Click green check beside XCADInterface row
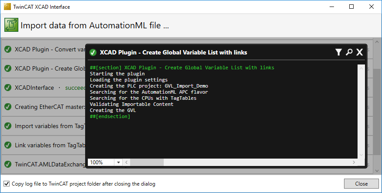382x193 pixels. [8, 88]
